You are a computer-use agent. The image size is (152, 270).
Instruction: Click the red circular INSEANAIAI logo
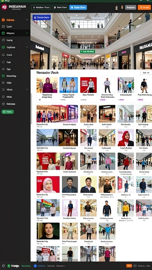click(x=4, y=7)
